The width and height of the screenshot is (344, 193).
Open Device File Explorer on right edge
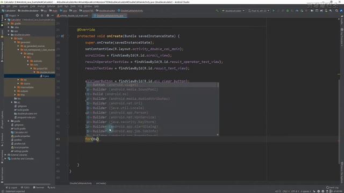pos(342,173)
